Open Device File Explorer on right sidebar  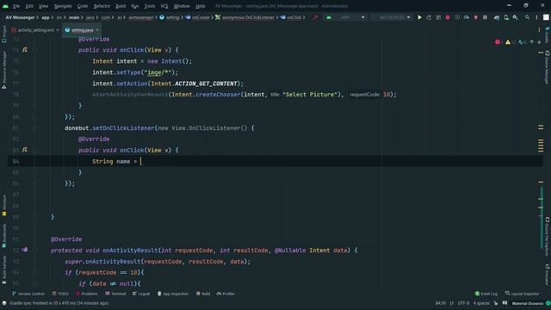tap(548, 237)
